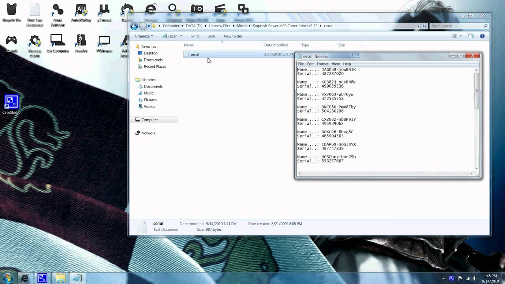Click the µTorrent desktop shortcut
This screenshot has width=505, height=284.
(x=104, y=12)
